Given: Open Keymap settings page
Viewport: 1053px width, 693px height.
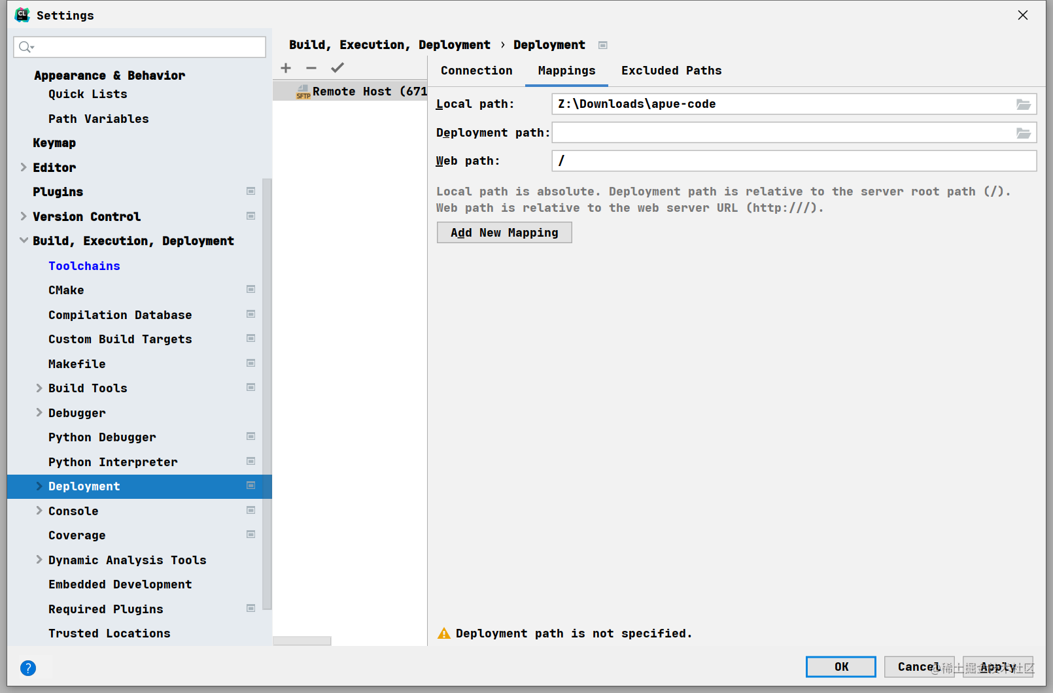Looking at the screenshot, I should click(54, 143).
